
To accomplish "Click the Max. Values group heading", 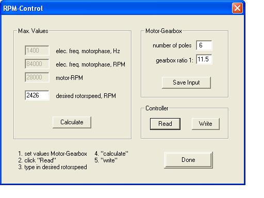I will (x=33, y=31).
